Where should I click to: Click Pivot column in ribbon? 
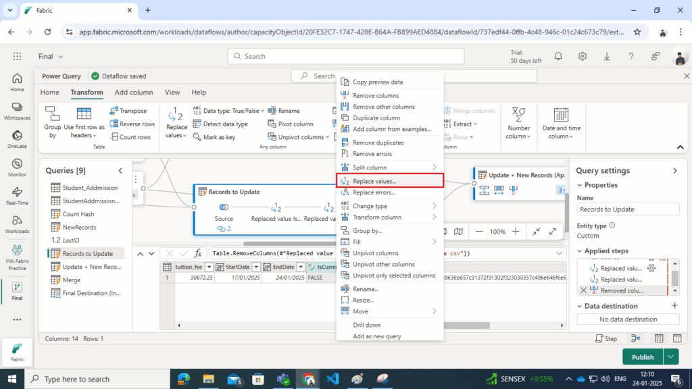point(291,124)
